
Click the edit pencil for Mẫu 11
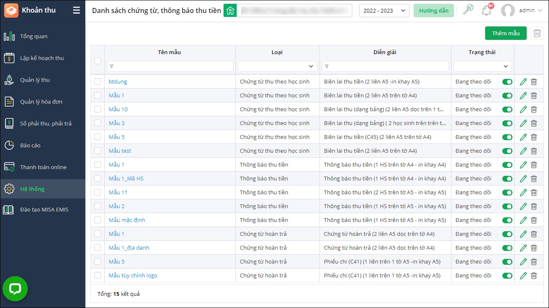click(x=523, y=193)
